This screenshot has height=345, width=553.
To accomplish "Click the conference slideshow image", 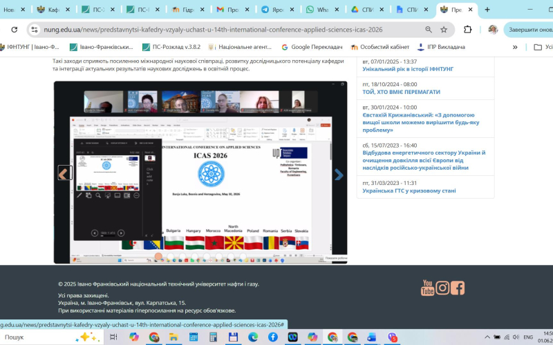I will (x=200, y=172).
